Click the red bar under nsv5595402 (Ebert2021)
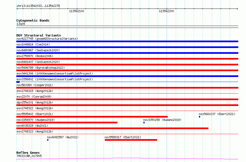The height and width of the screenshot is (162, 246). (92, 117)
